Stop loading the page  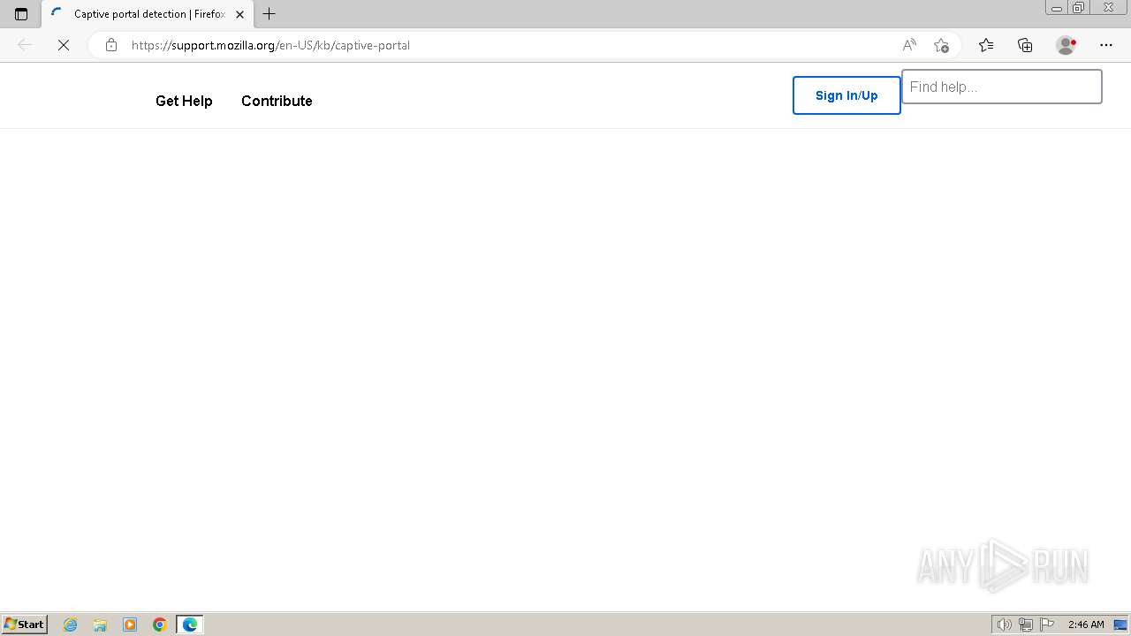[x=64, y=45]
